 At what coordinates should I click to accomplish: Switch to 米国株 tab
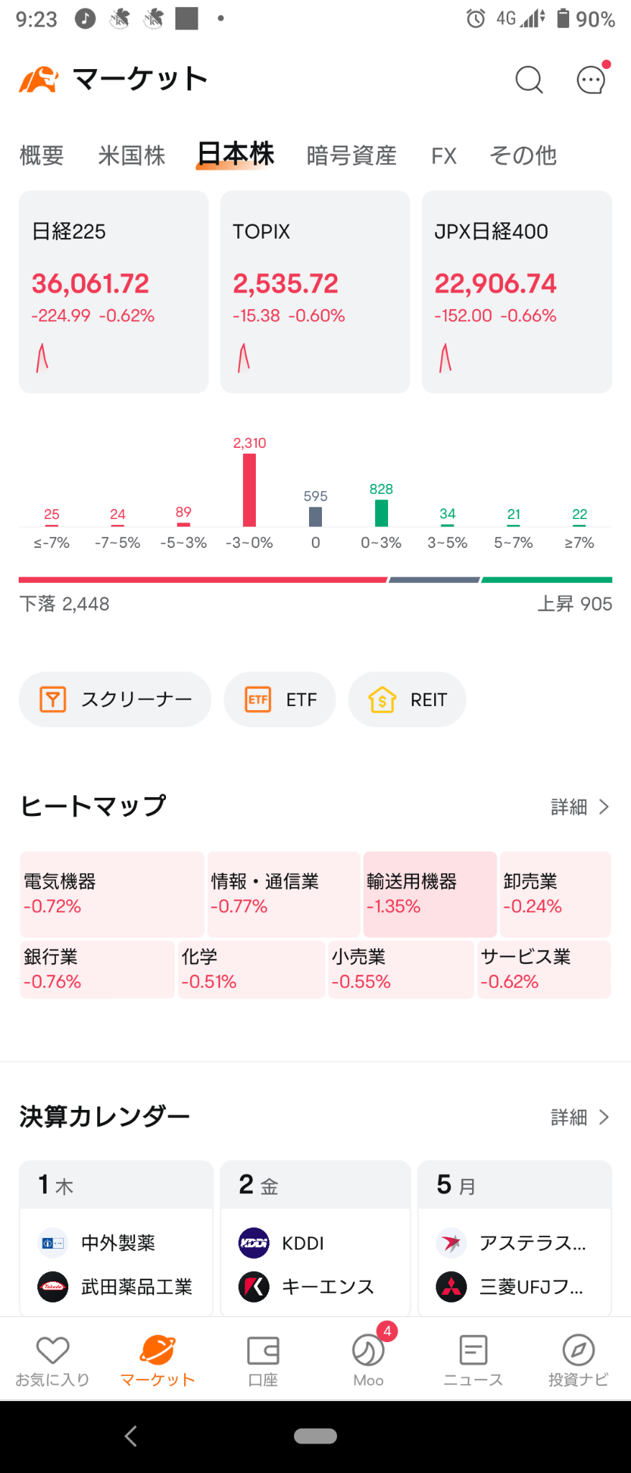132,155
